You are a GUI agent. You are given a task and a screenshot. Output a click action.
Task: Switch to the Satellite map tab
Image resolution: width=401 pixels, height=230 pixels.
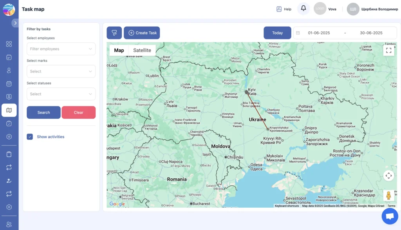(142, 50)
